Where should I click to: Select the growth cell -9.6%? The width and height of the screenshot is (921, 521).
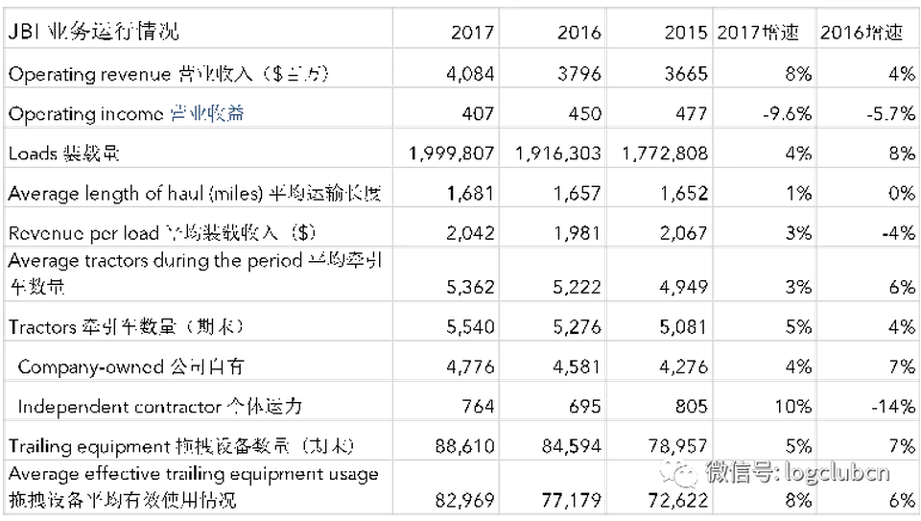point(787,113)
